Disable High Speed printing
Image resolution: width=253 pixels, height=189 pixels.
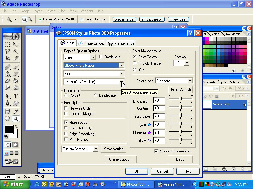66,123
